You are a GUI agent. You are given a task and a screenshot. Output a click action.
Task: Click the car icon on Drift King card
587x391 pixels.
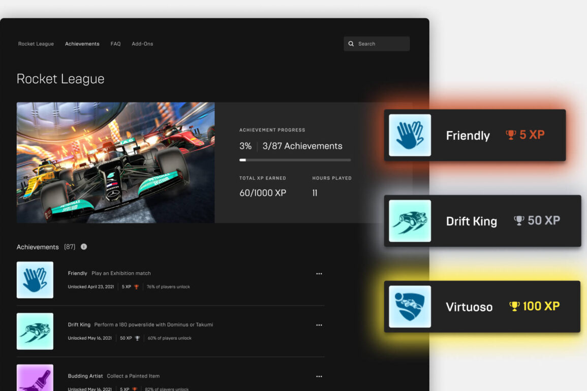click(x=410, y=221)
